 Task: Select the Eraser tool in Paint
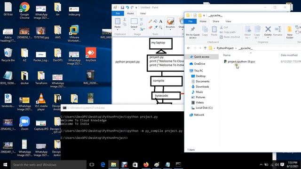click(150, 28)
